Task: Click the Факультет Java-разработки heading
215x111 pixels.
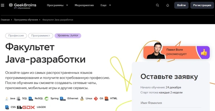Action: [x=45, y=53]
